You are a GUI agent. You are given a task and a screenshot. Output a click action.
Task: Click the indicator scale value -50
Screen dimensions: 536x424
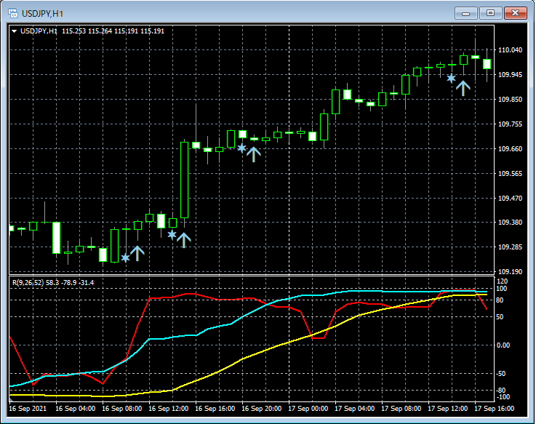pyautogui.click(x=501, y=374)
